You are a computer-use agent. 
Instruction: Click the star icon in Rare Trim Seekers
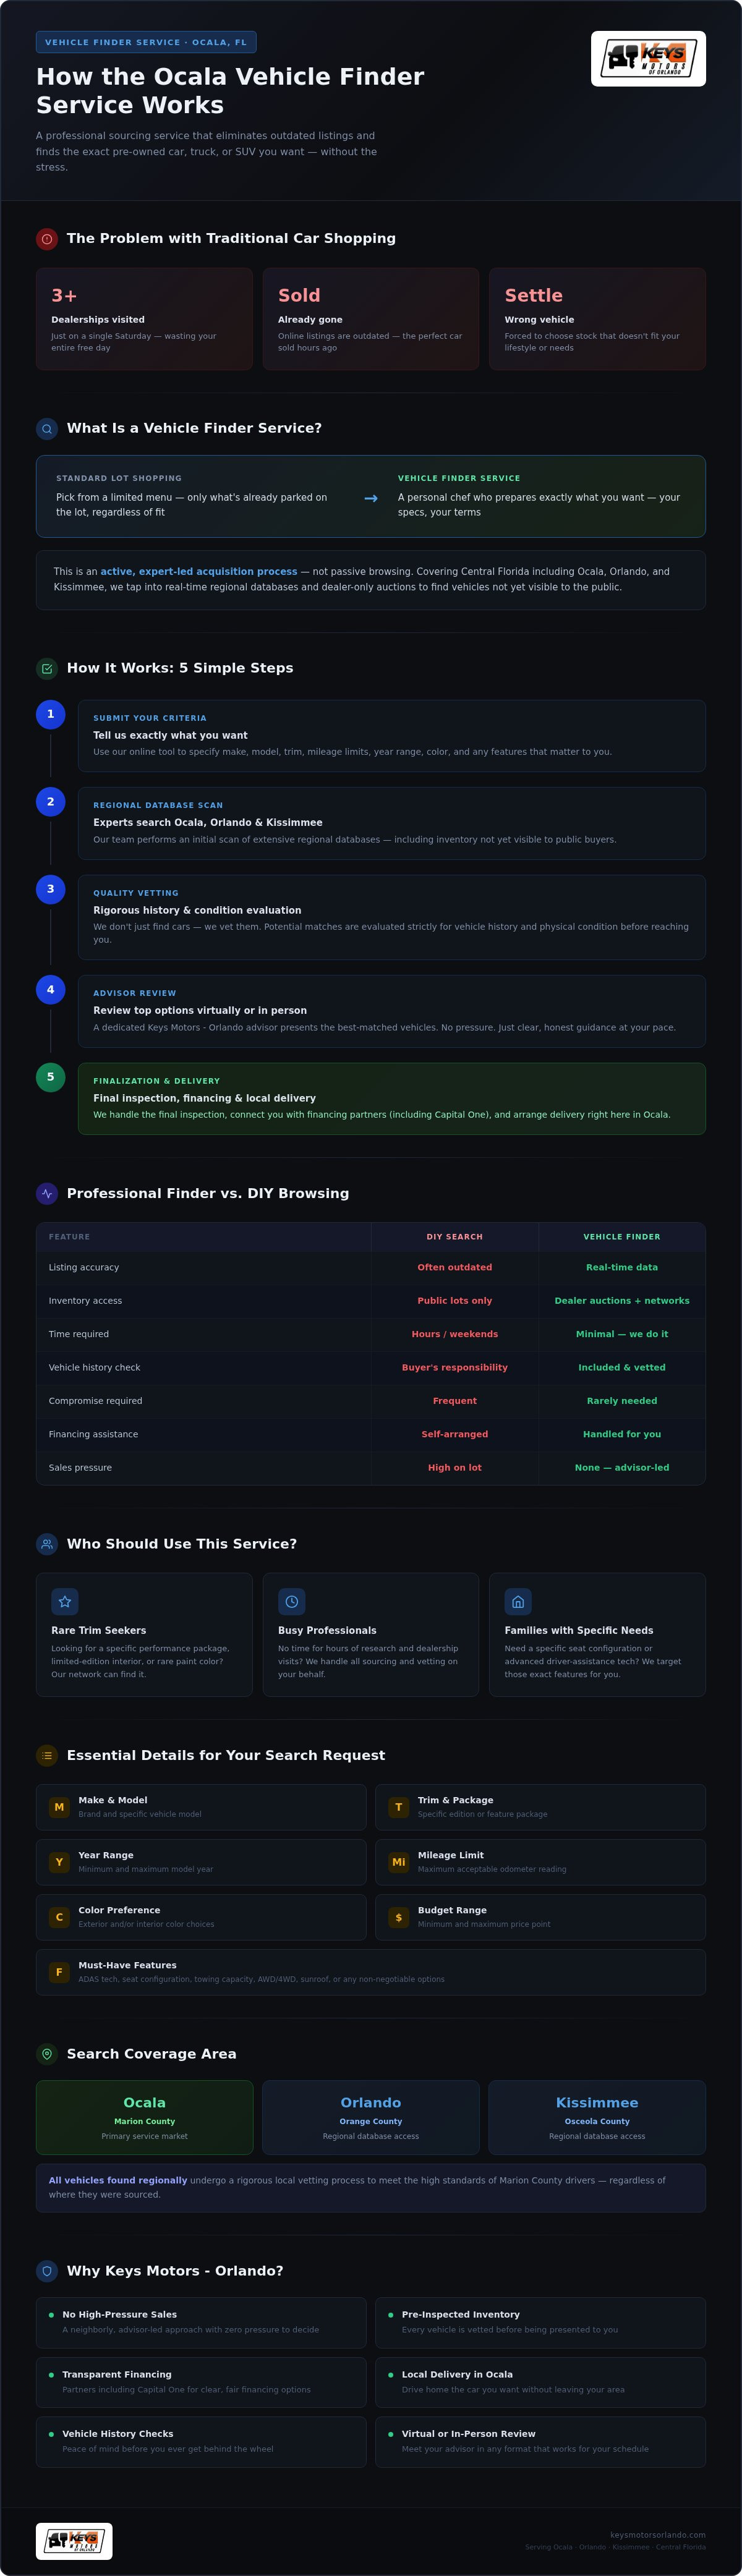pyautogui.click(x=65, y=1602)
